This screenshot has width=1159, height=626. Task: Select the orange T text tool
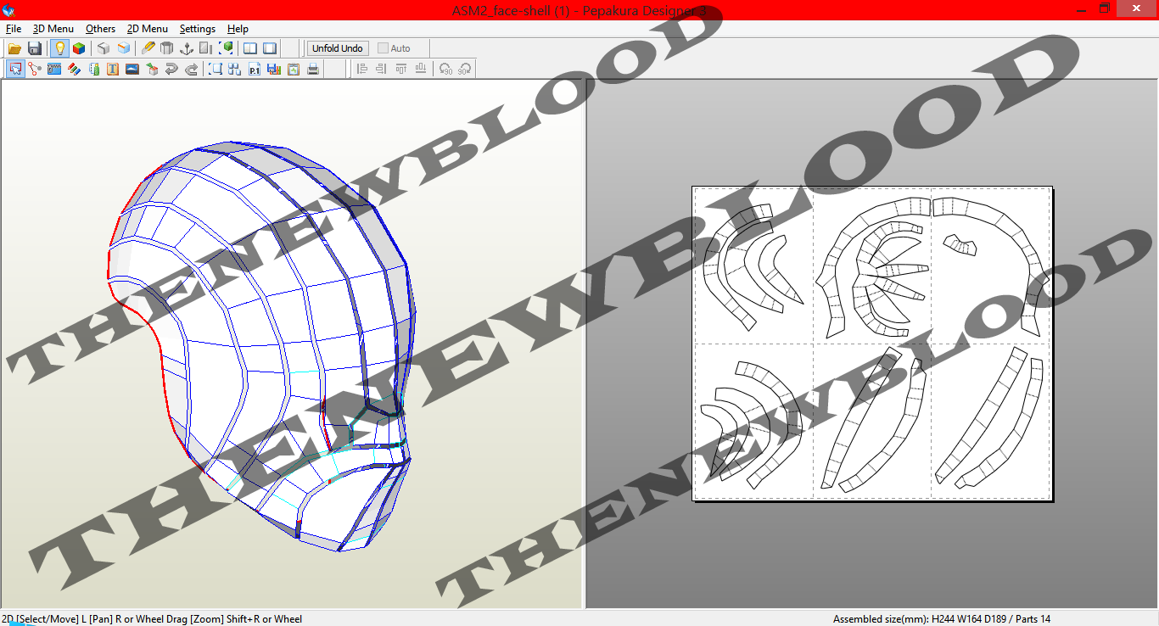(x=113, y=69)
